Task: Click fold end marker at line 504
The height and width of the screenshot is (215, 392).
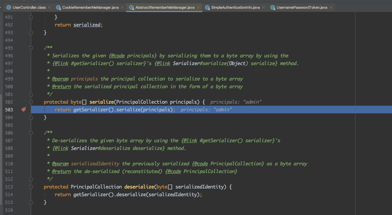Action: [31, 117]
